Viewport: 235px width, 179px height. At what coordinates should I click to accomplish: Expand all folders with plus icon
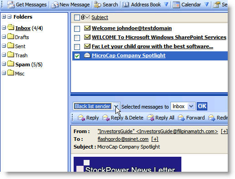coord(4,17)
